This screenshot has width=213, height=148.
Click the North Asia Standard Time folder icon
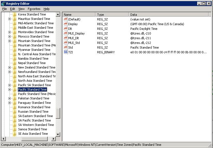pos(14,81)
